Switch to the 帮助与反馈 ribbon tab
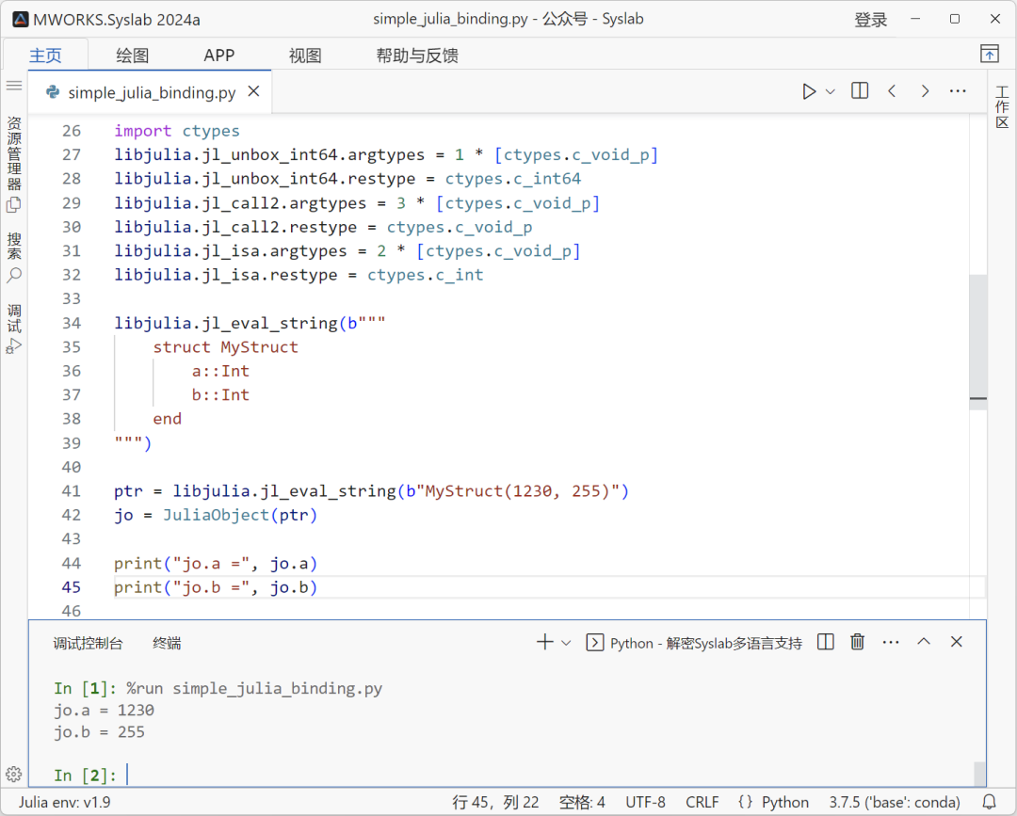 (x=417, y=56)
